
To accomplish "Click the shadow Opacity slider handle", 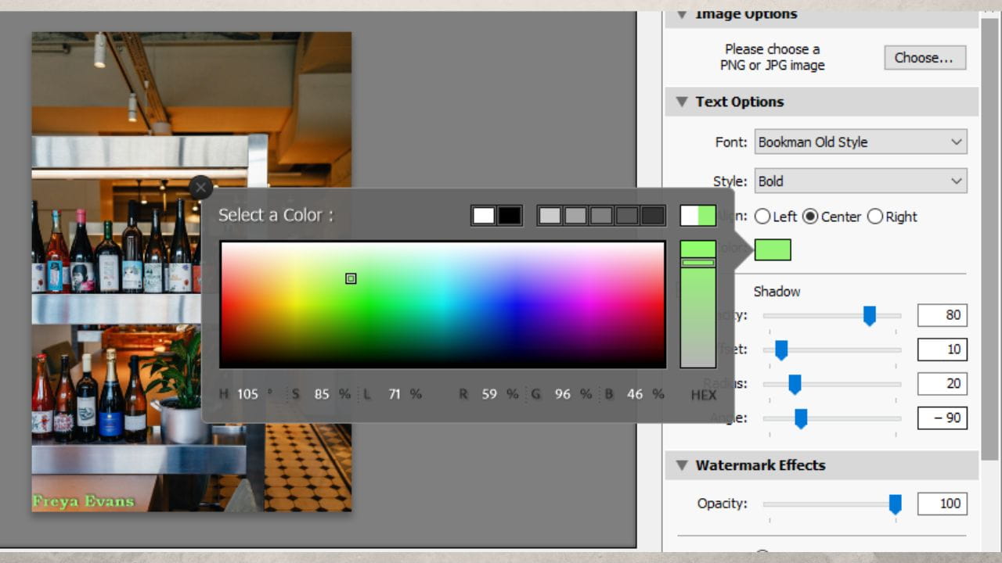I will [869, 316].
